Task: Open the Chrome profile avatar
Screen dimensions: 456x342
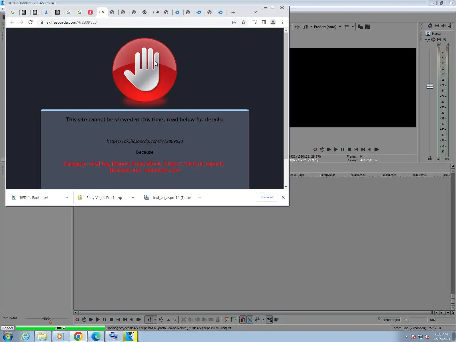Action: pos(273,22)
